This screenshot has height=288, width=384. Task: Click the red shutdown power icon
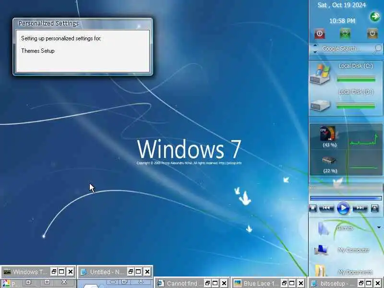[x=320, y=34]
